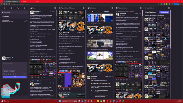This screenshot has height=103, width=183.
Task: Boost the first Home column post
Action: [35, 78]
